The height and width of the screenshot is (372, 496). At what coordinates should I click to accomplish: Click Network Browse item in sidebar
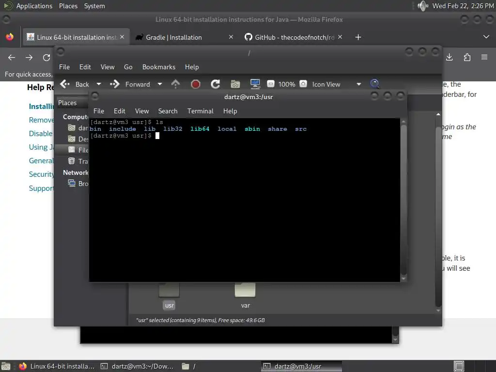[x=78, y=184]
